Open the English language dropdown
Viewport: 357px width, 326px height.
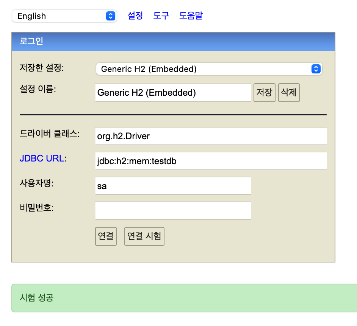pyautogui.click(x=57, y=16)
